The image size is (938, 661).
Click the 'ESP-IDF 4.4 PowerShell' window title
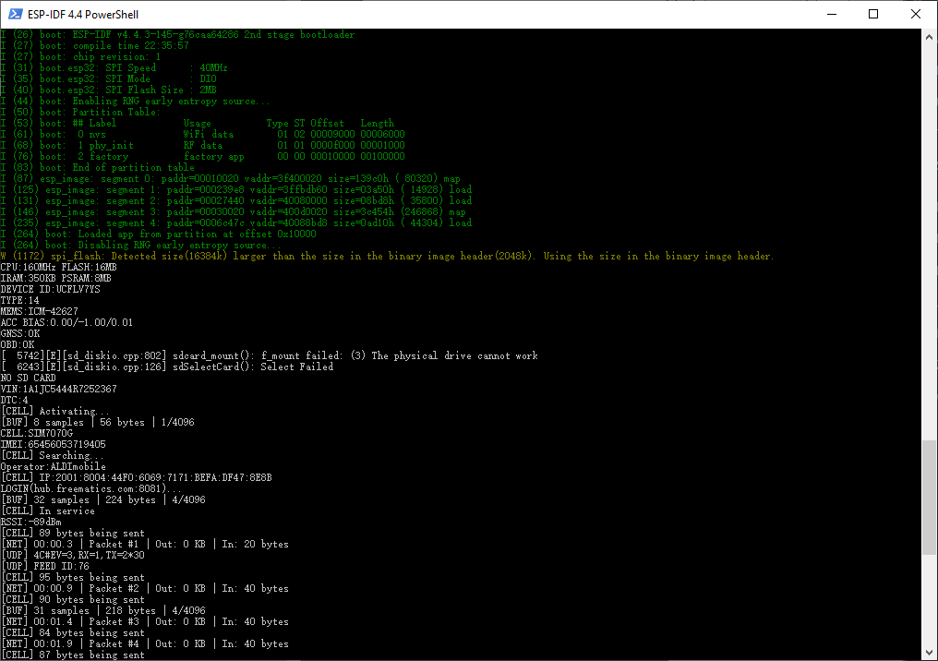[83, 15]
